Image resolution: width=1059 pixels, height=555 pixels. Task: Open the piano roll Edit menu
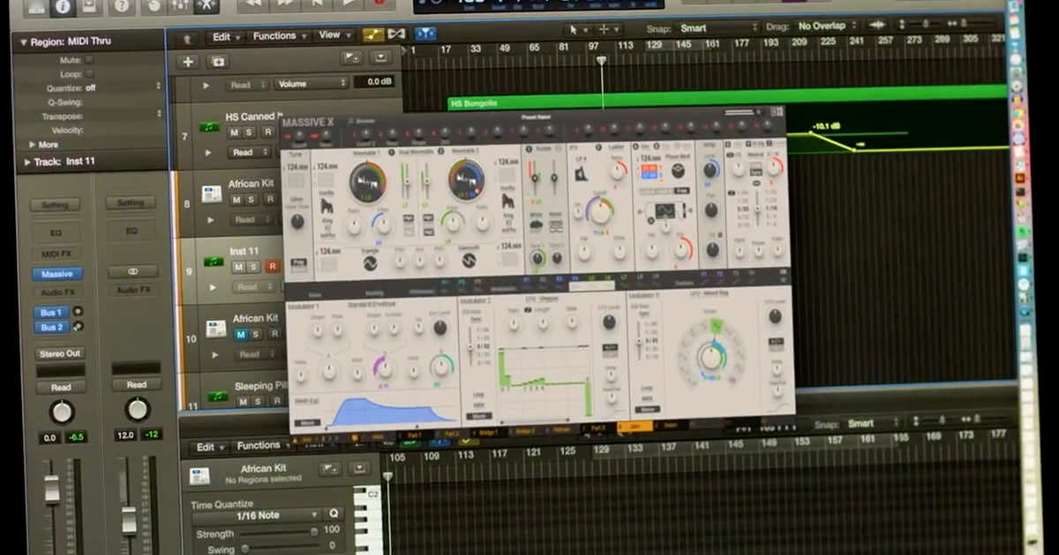click(209, 448)
